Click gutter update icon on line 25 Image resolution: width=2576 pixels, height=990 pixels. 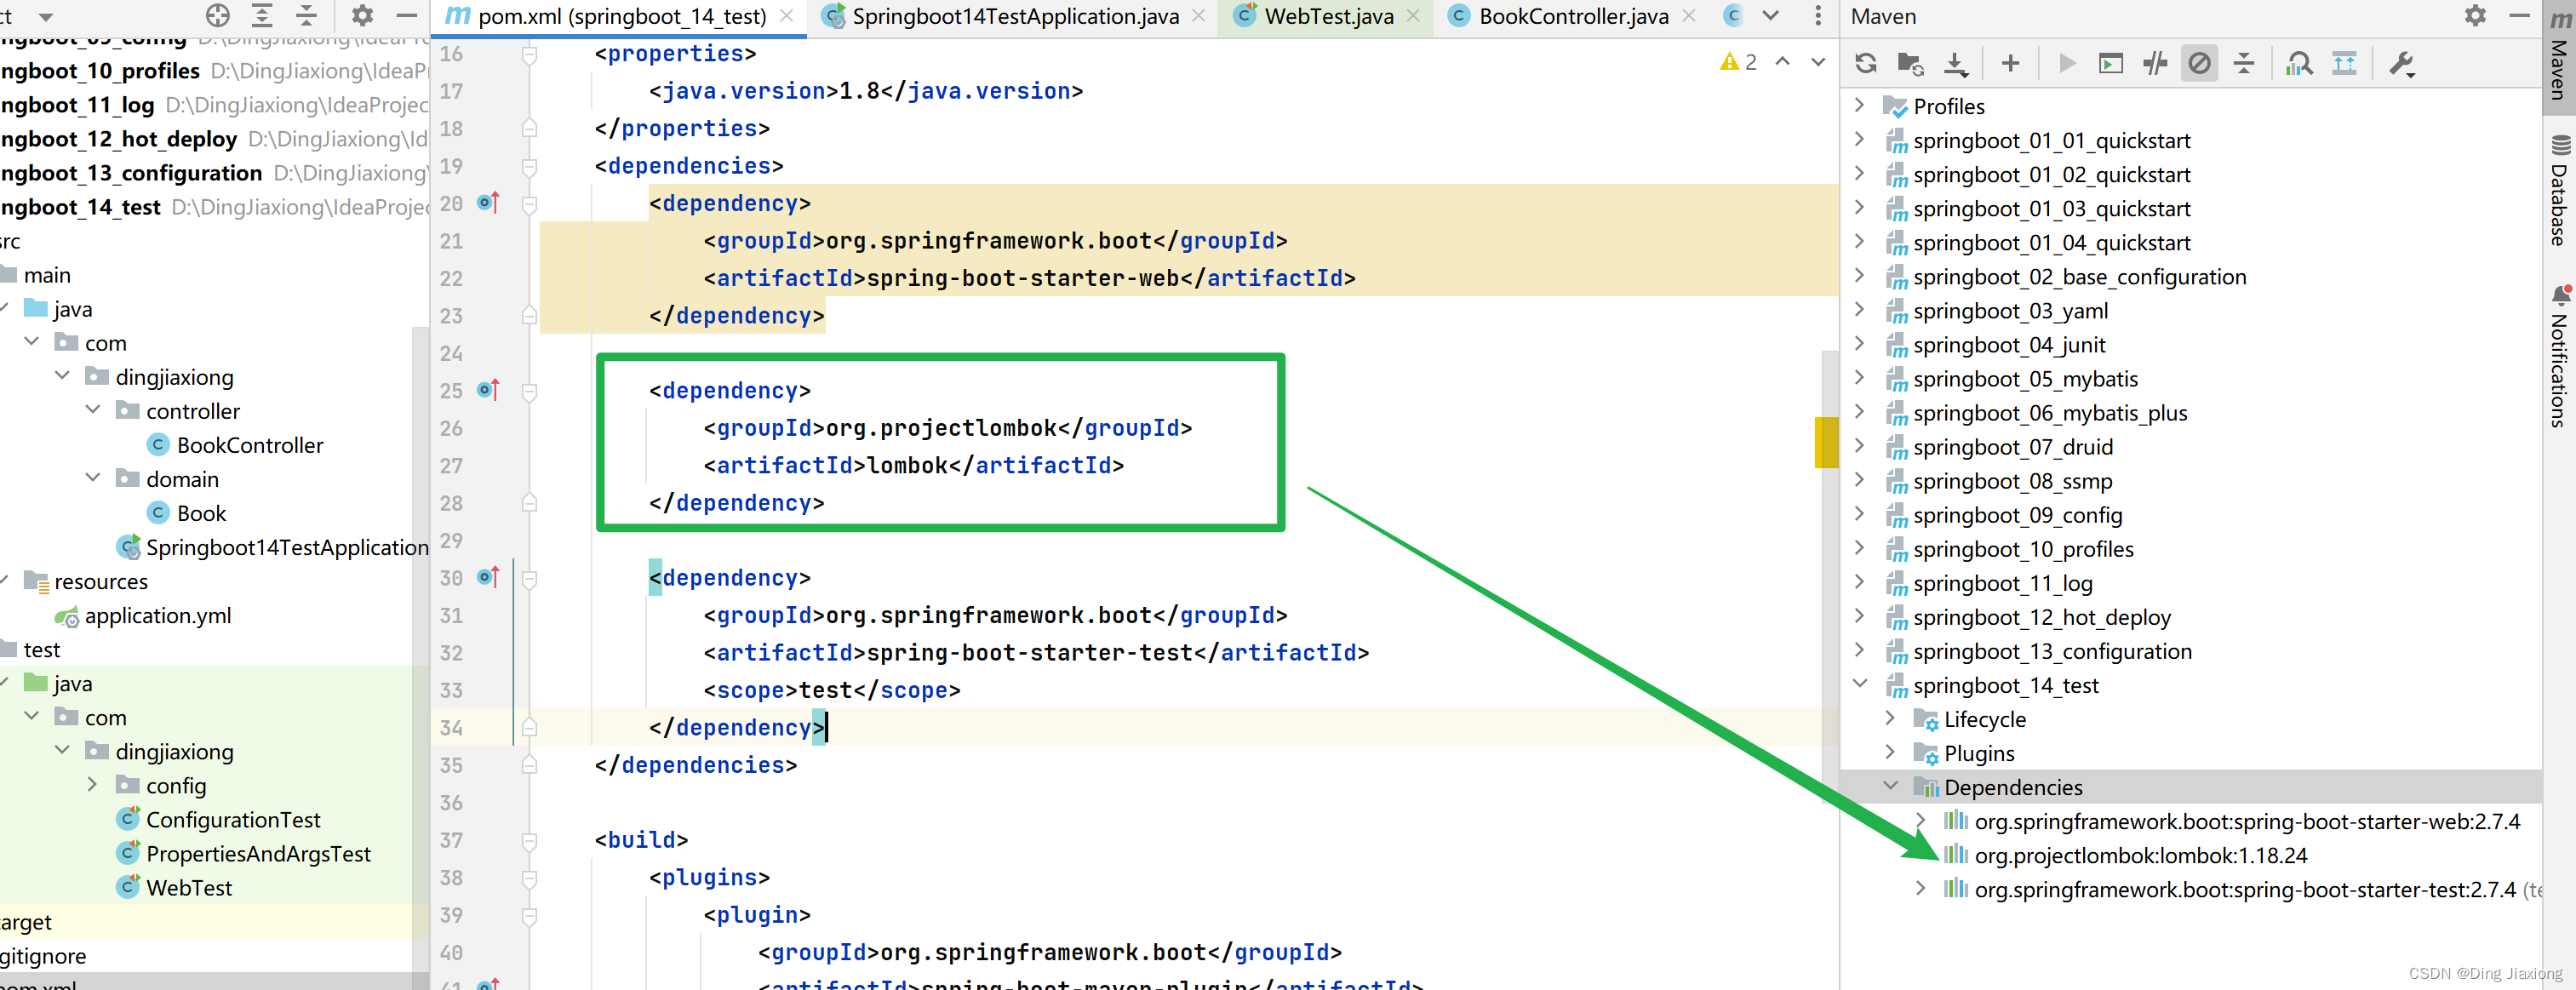pos(488,390)
